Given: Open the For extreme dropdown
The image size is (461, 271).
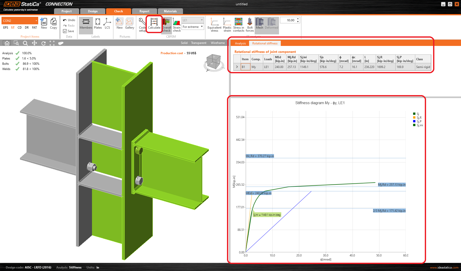Looking at the screenshot, I should tap(193, 27).
